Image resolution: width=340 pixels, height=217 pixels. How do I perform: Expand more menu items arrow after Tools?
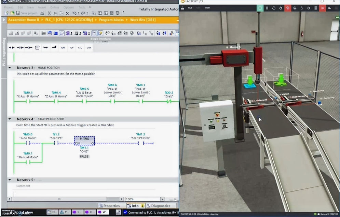tap(90, 7)
